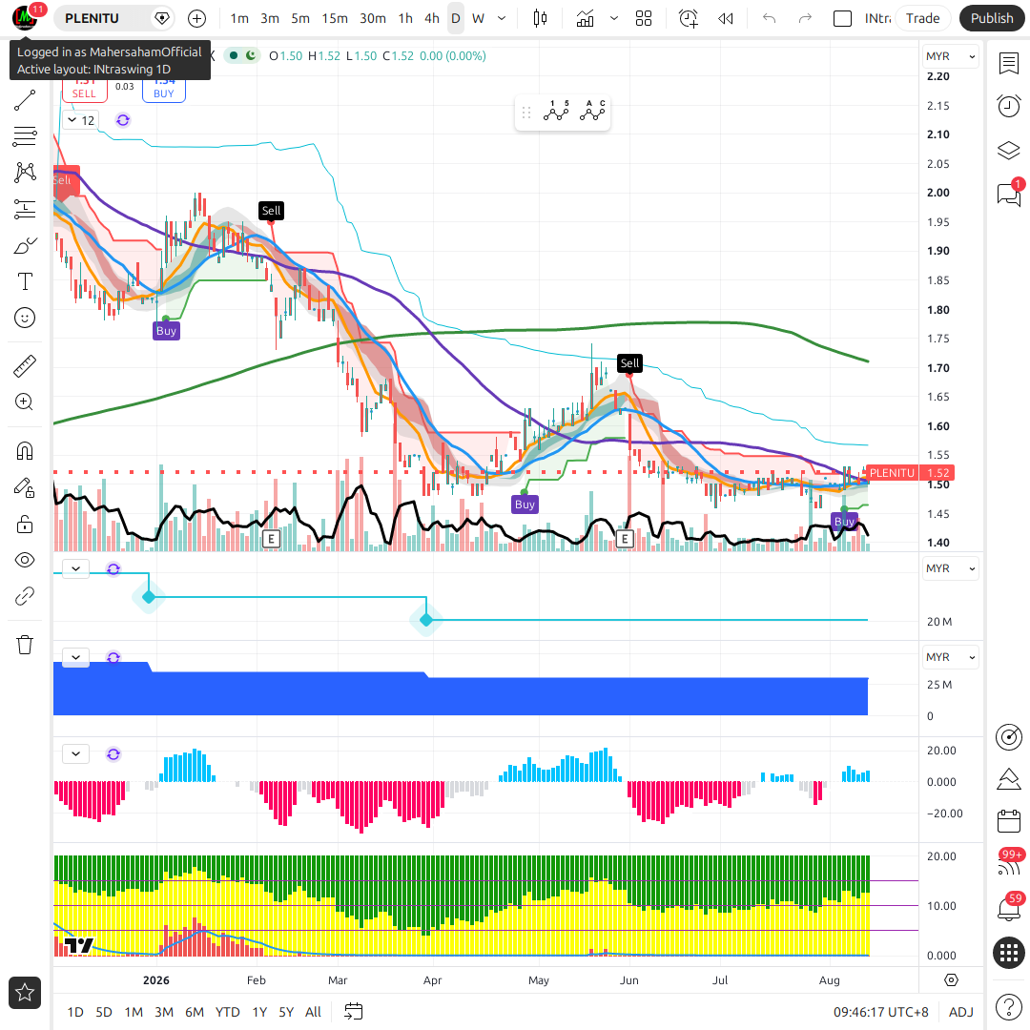Open the layout setup square icon
Viewport: 1030px width, 1030px height.
click(x=842, y=18)
